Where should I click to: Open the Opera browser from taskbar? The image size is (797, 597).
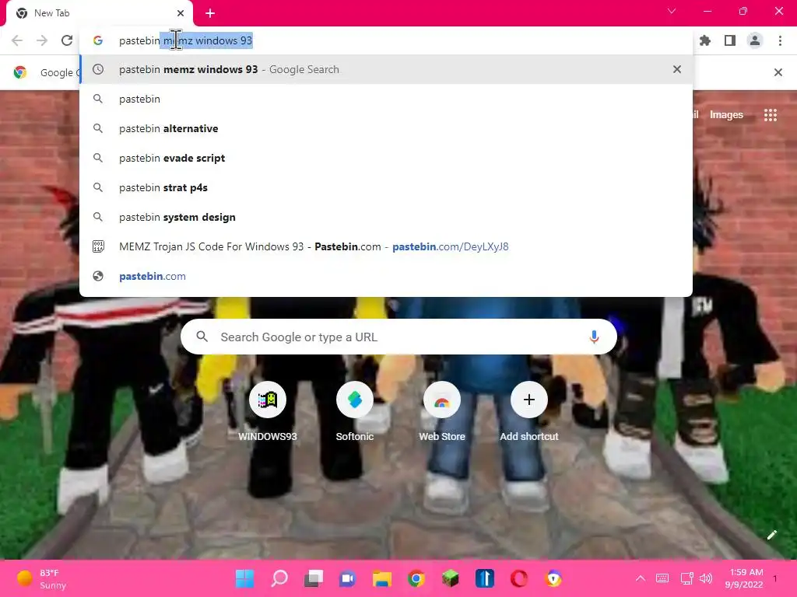519,578
